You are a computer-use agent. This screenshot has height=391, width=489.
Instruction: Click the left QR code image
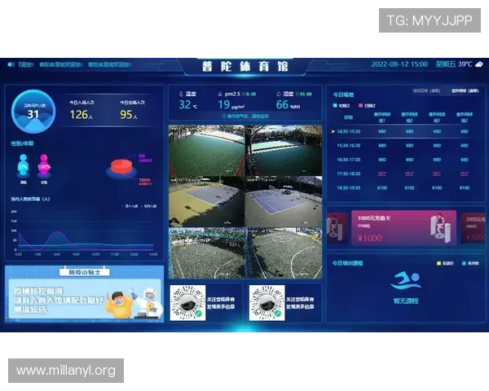187,301
